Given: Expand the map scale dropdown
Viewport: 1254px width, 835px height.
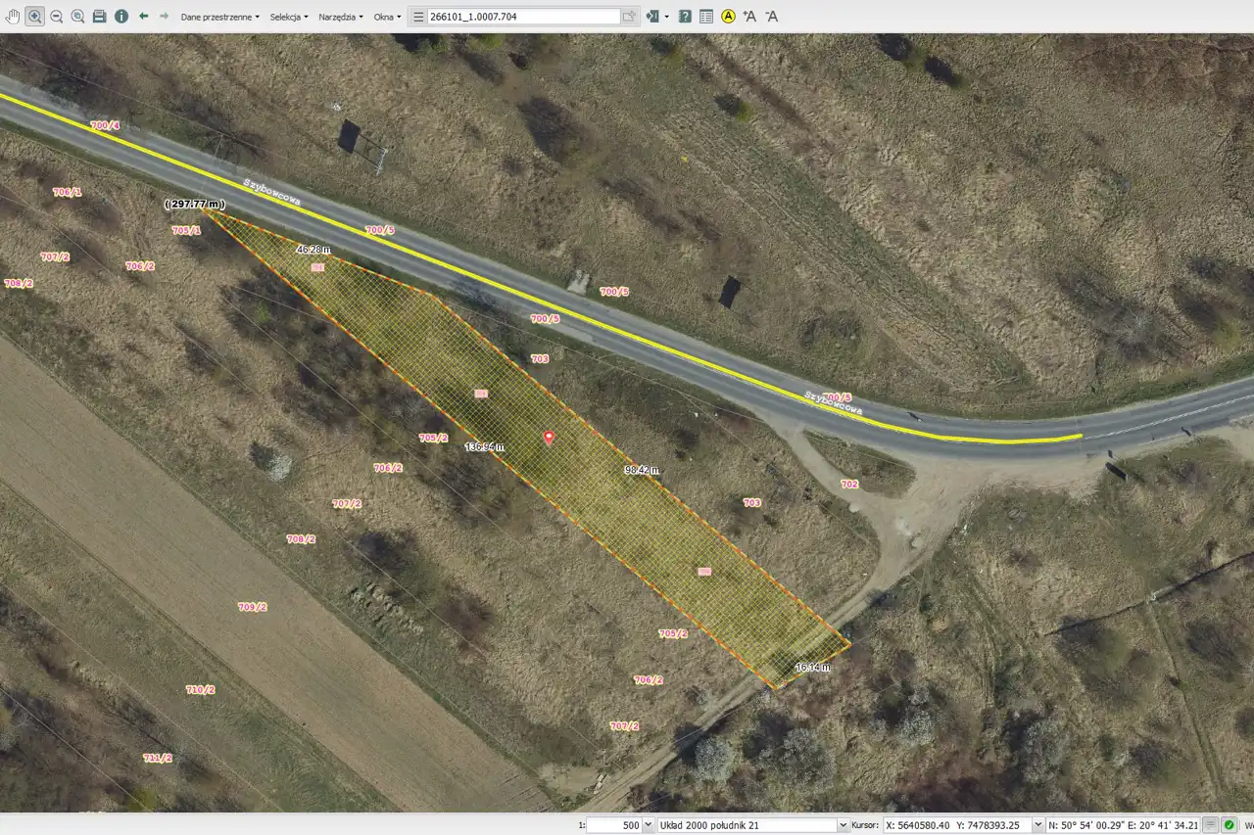Looking at the screenshot, I should click(x=648, y=825).
